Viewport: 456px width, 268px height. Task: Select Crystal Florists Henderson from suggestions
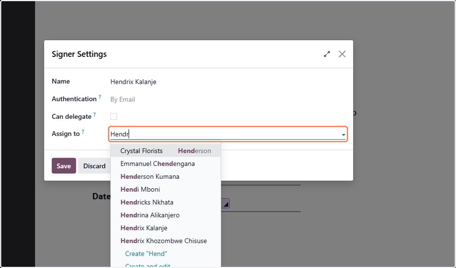click(166, 151)
